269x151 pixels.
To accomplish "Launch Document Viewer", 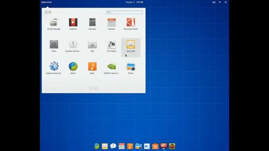I will pyautogui.click(x=131, y=24).
